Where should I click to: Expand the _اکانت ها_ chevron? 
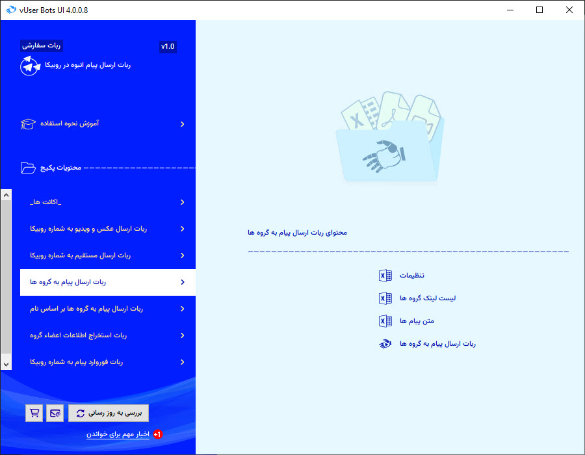pos(183,202)
